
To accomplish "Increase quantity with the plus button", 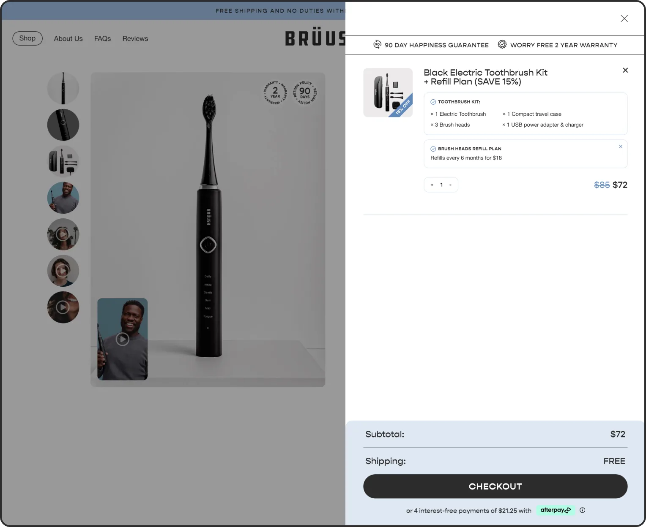I will [432, 185].
